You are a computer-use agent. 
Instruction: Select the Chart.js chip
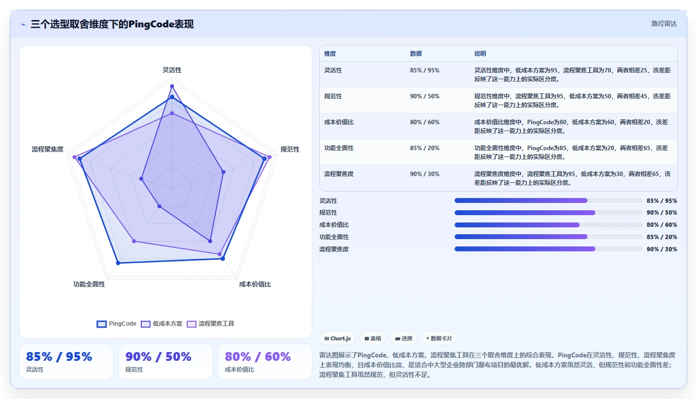pyautogui.click(x=338, y=338)
